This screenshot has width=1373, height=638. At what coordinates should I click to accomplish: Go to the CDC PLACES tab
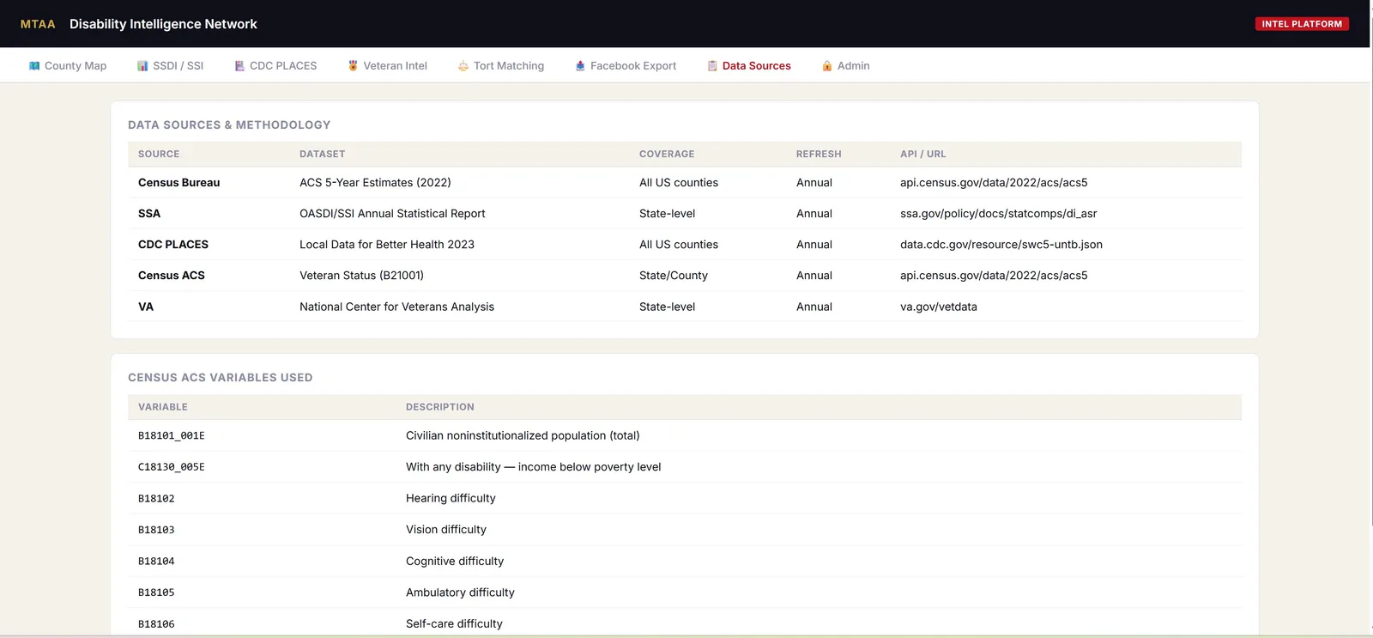275,66
